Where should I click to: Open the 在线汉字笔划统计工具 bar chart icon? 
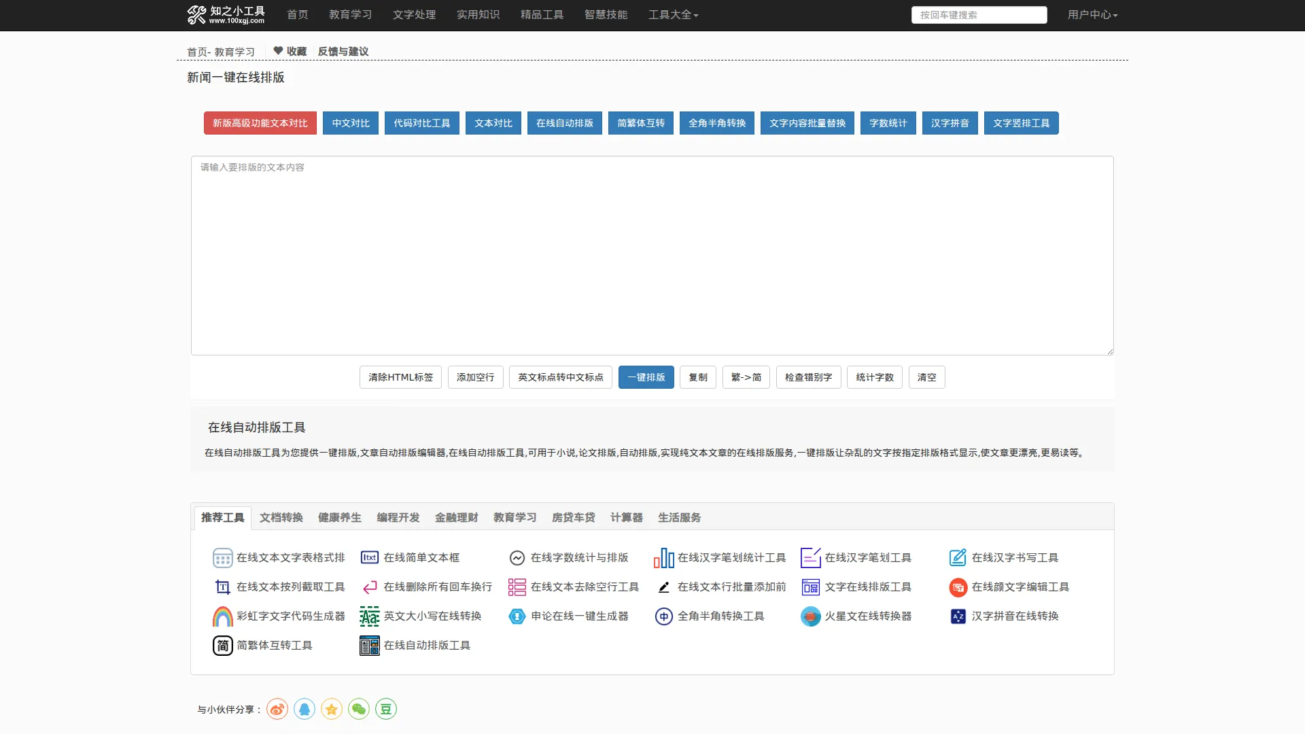coord(663,558)
